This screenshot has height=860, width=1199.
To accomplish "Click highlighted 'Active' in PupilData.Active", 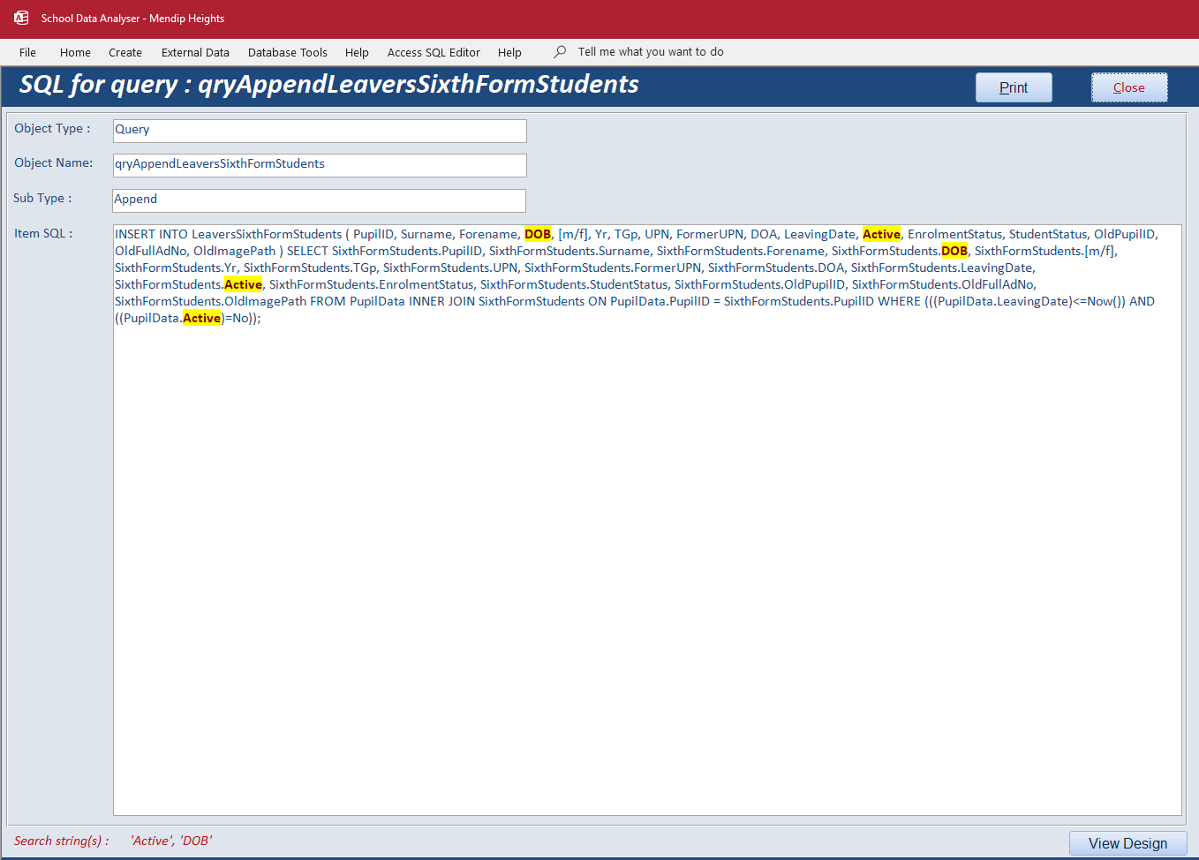I will coord(201,318).
